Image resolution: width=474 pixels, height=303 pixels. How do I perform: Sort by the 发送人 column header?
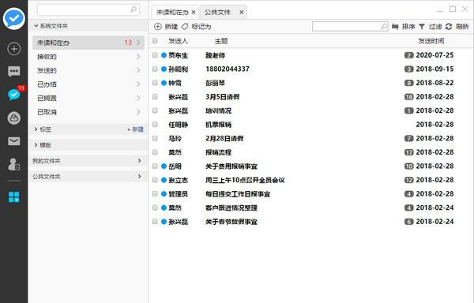click(178, 41)
